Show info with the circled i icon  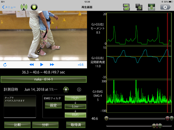point(79,90)
